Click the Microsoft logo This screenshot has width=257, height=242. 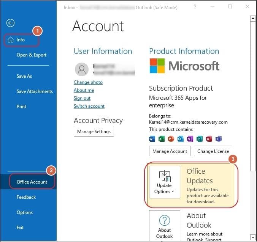point(184,66)
